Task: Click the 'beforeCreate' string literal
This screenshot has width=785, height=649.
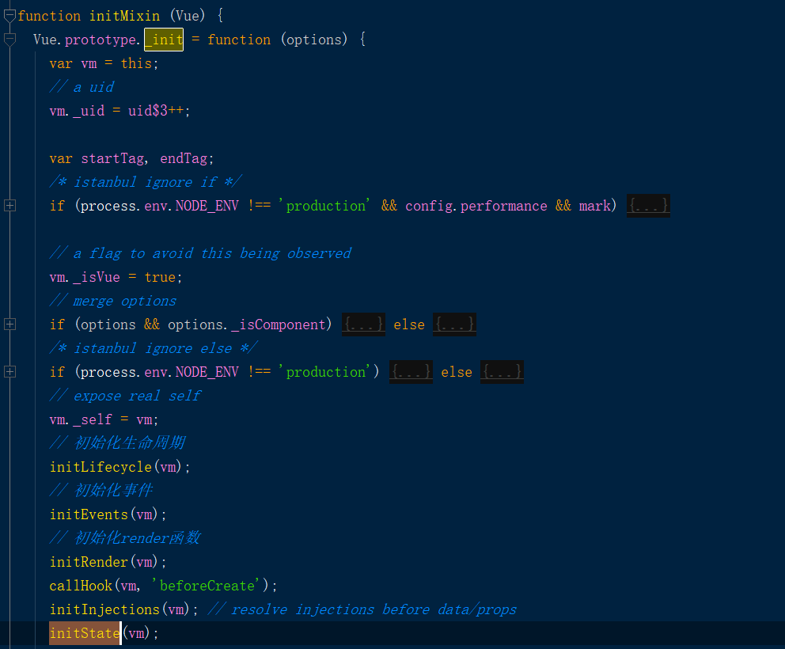Action: click(206, 586)
